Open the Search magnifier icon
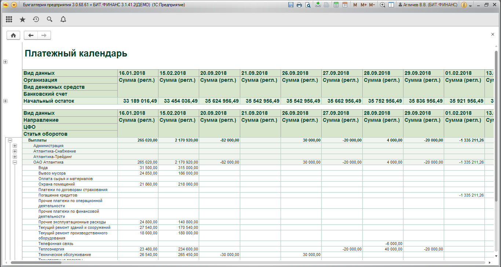 [x=50, y=19]
